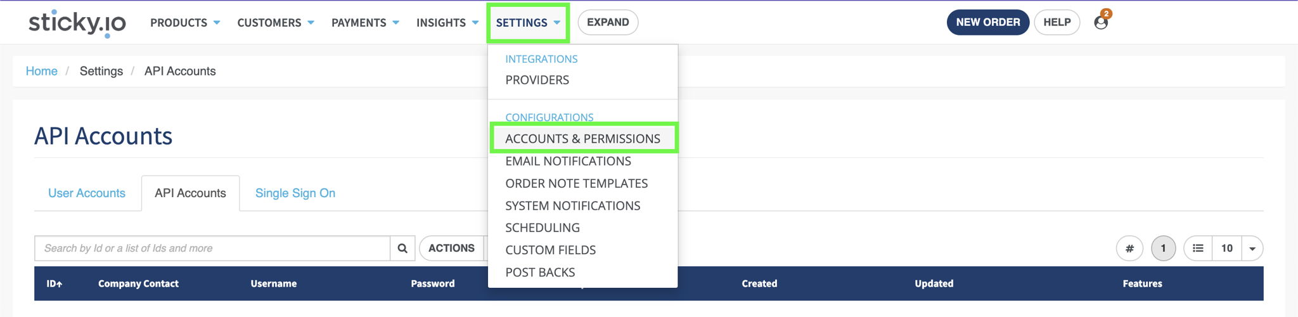Open the rows-per-page dropdown caret

pyautogui.click(x=1252, y=249)
